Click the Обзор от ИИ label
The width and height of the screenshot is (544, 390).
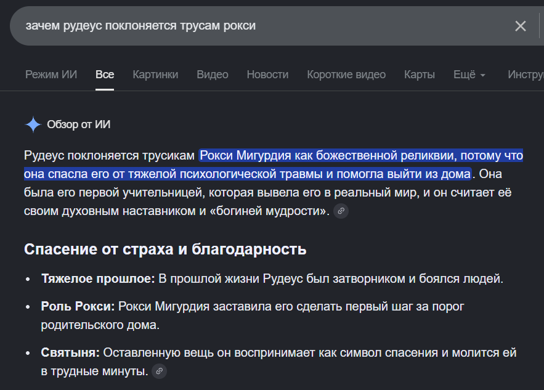coord(79,124)
